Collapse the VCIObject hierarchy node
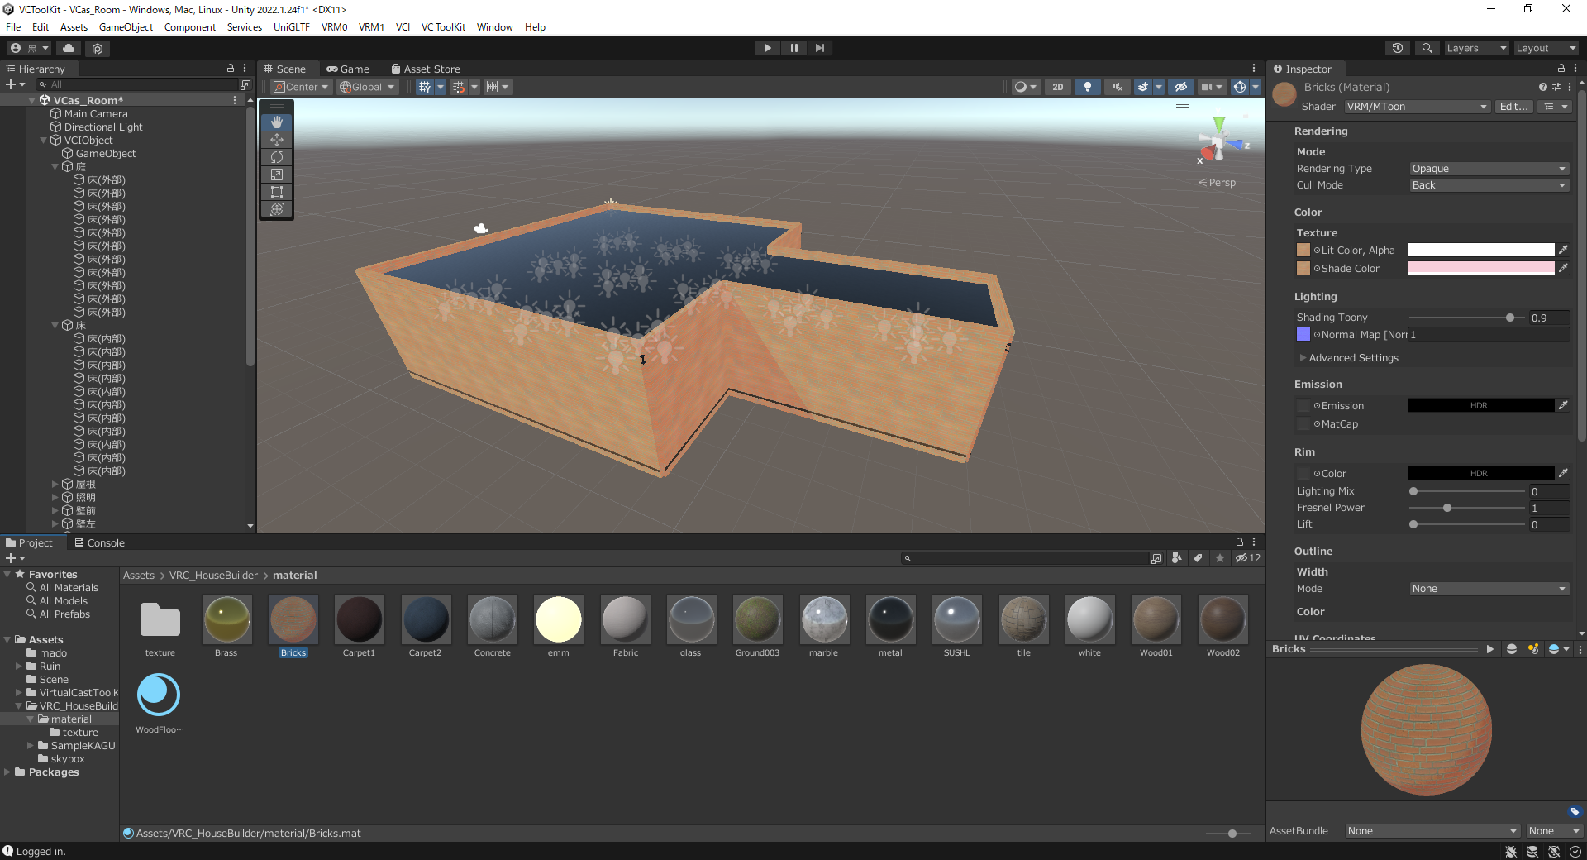 (44, 141)
